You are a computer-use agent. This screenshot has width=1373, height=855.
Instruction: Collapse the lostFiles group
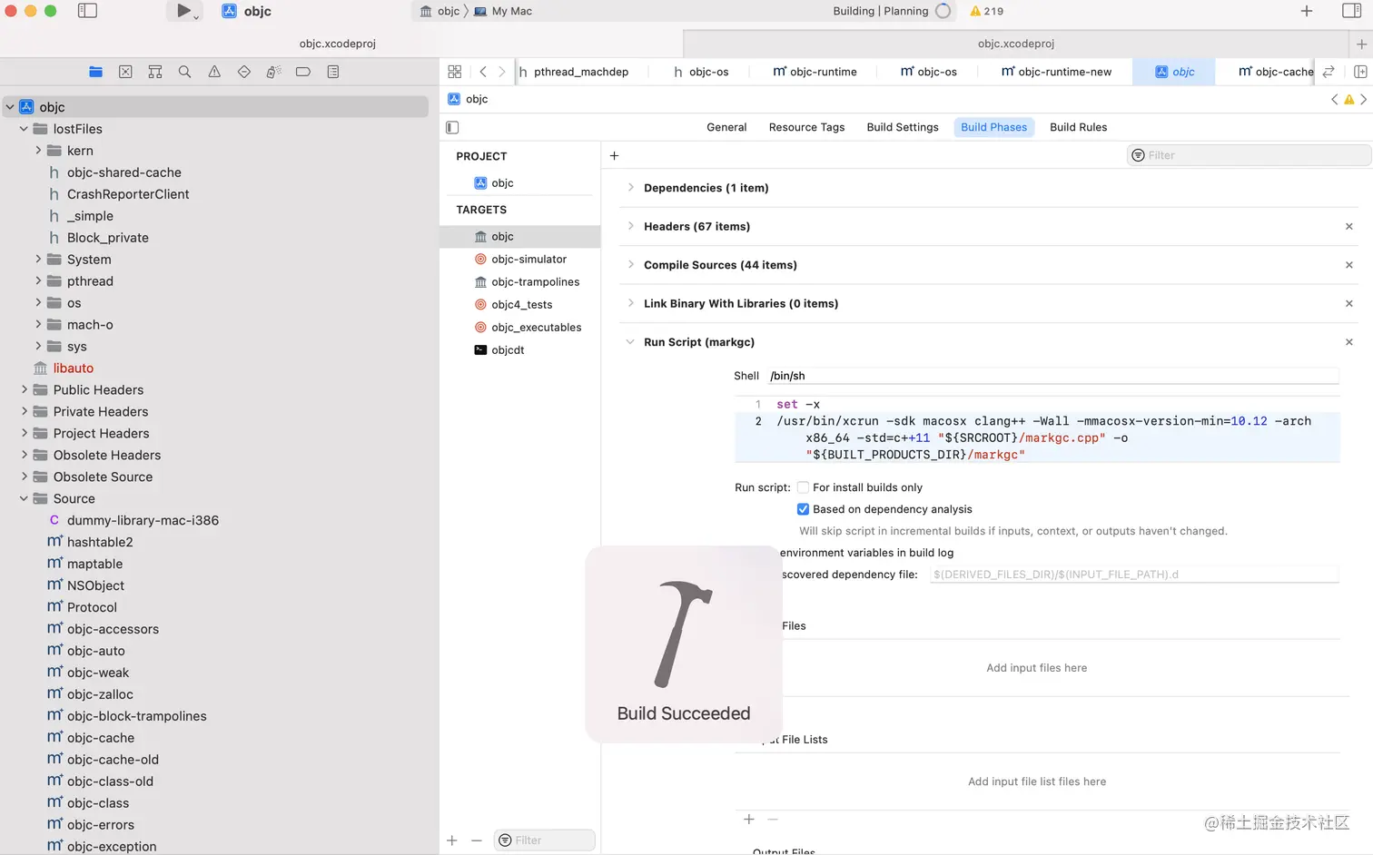pyautogui.click(x=24, y=129)
